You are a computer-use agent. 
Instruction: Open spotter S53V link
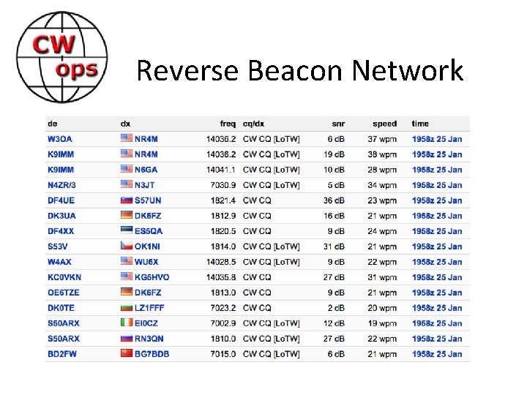58,247
